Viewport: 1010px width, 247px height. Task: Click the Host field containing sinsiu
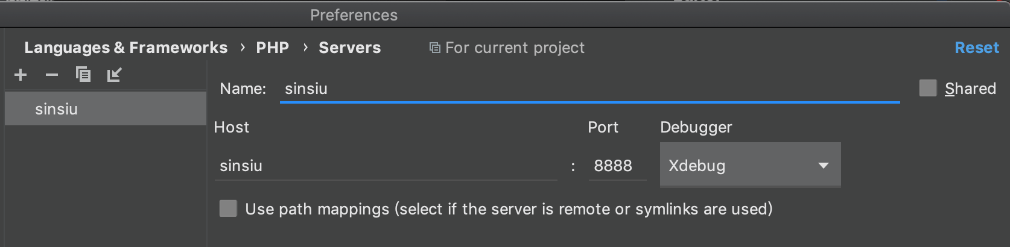click(386, 166)
